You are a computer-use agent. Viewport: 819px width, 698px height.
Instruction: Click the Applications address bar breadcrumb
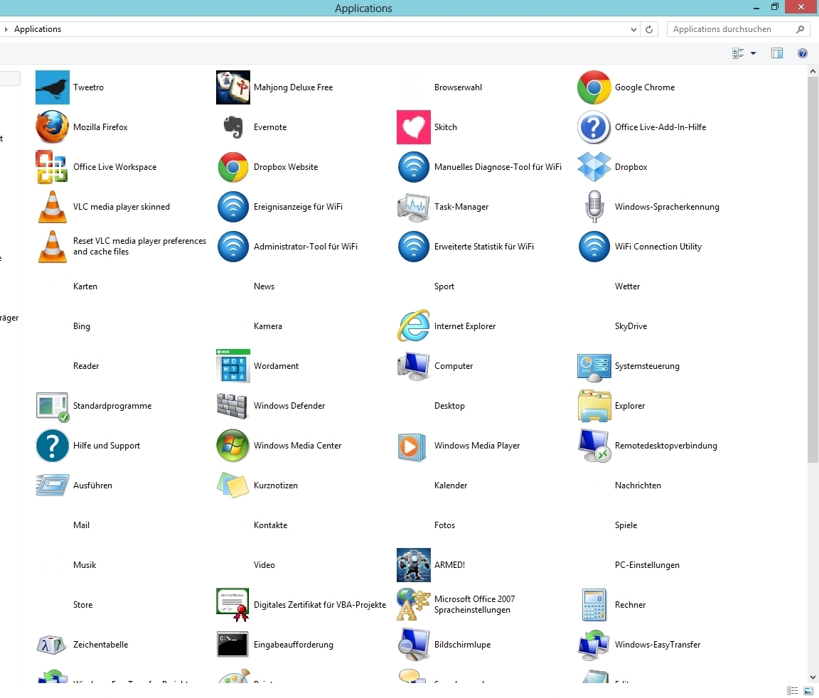click(x=38, y=29)
